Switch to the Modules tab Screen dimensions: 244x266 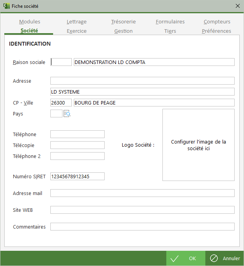pyautogui.click(x=30, y=22)
